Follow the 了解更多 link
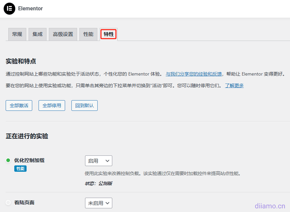This screenshot has width=290, height=212. point(234,86)
